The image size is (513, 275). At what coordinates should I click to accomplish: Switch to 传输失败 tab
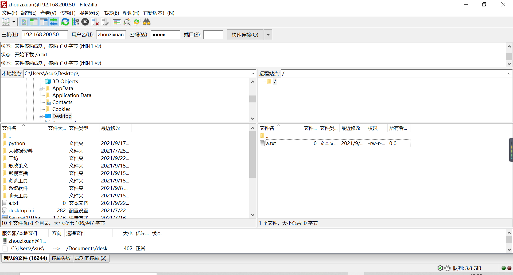(x=61, y=258)
